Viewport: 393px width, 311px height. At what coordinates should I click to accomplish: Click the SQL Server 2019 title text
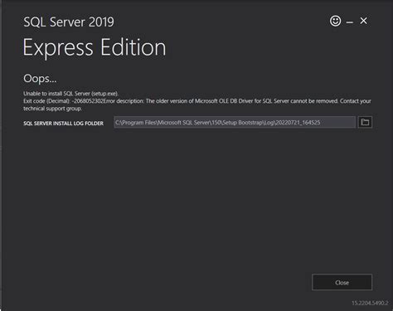pyautogui.click(x=69, y=22)
